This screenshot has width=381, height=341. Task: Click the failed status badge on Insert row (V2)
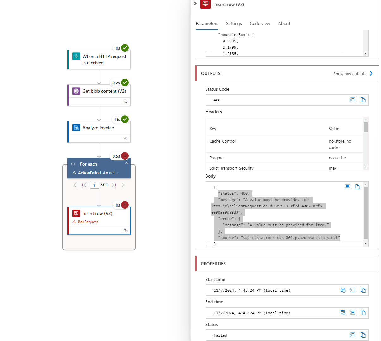pos(125,205)
